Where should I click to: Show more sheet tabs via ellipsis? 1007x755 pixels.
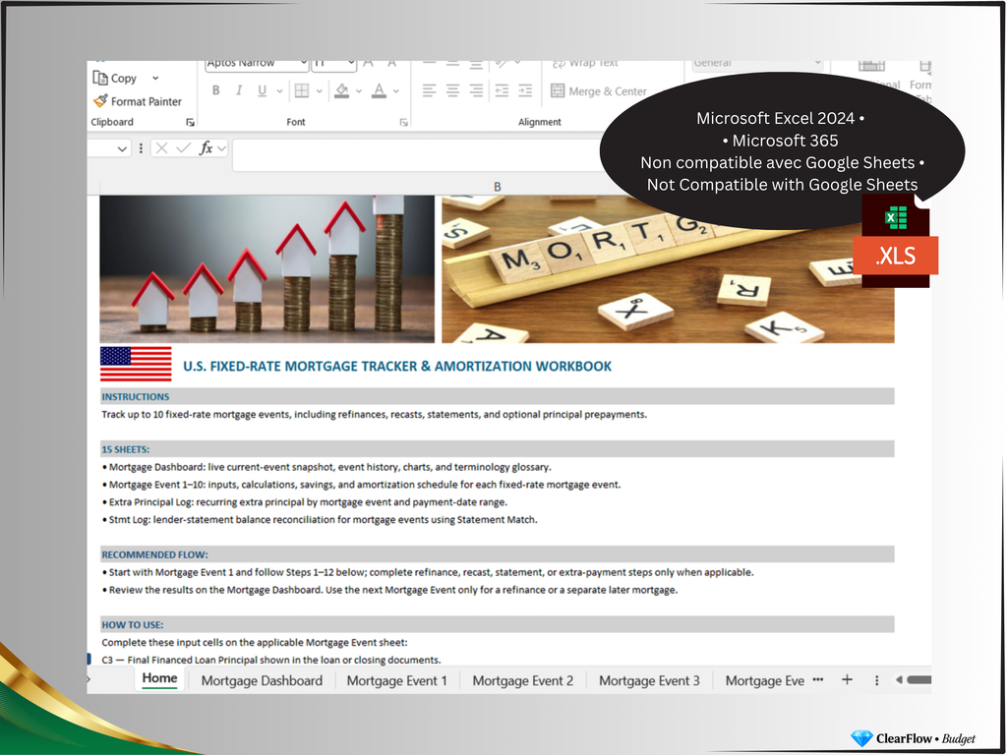point(817,679)
